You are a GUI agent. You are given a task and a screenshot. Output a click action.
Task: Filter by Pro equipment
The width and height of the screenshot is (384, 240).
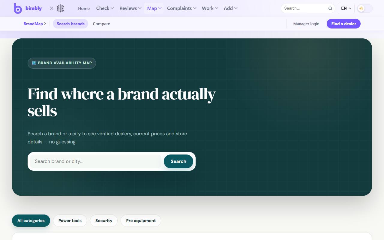[x=141, y=220]
